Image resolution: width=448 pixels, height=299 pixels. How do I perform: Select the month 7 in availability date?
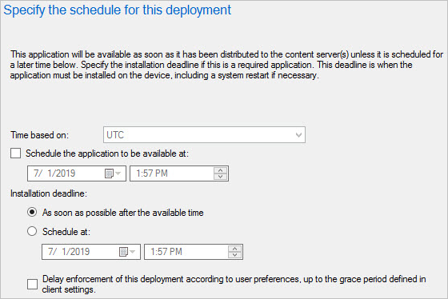(x=37, y=173)
